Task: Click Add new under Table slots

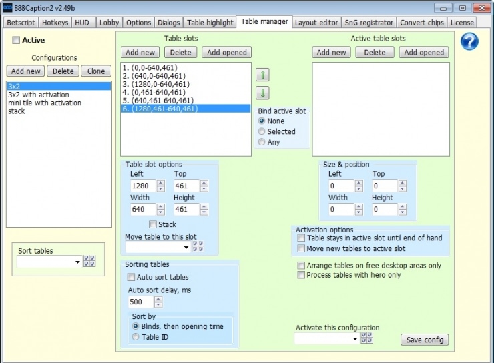Action: [x=140, y=52]
